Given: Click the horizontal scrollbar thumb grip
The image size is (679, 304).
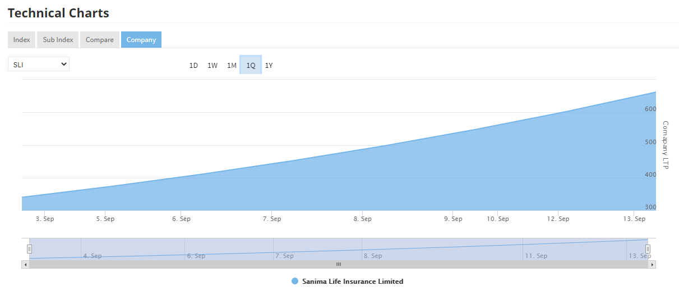Looking at the screenshot, I should (x=339, y=264).
